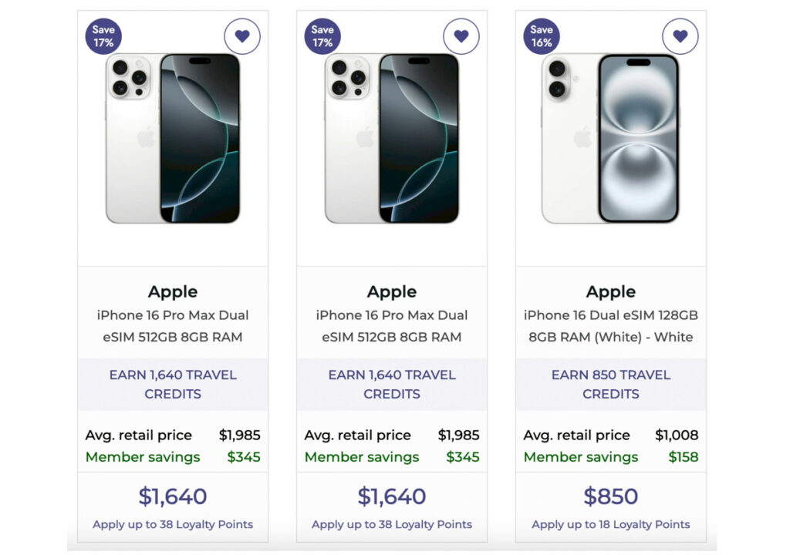Screen dimensions: 790x555
Task: Click the Earn 850 Travel Credits banner
Action: point(611,384)
